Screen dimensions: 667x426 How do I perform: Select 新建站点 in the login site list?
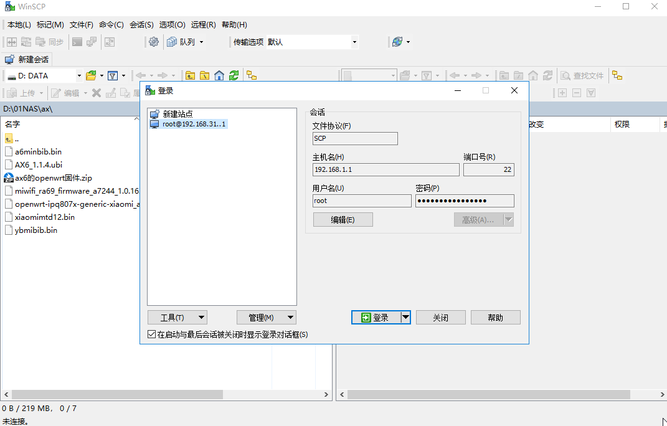tap(171, 114)
